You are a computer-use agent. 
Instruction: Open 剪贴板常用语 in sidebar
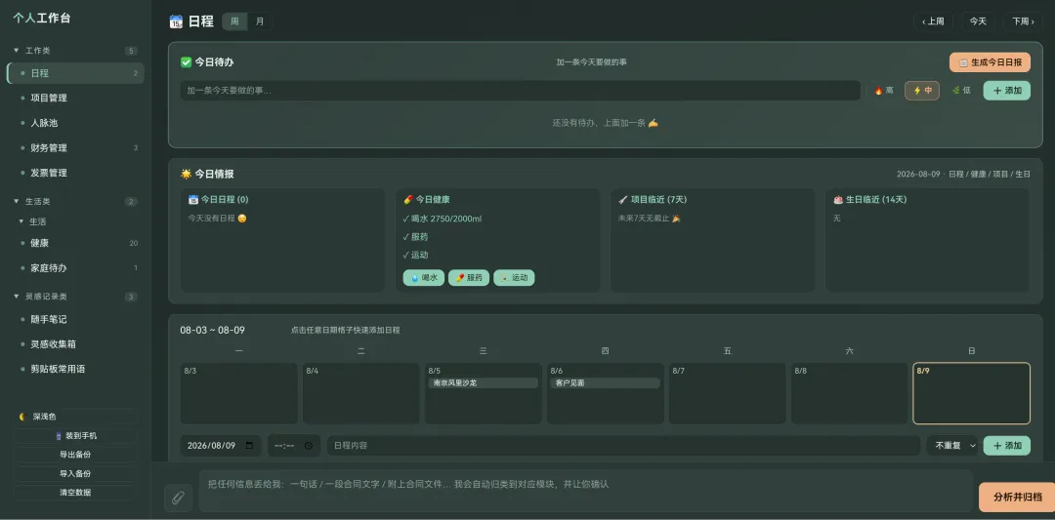(75, 369)
